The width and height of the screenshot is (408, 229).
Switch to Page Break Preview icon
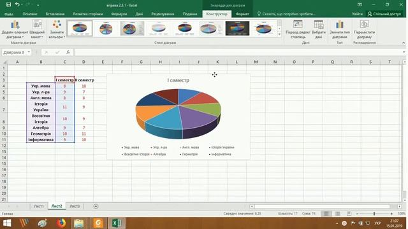349,214
